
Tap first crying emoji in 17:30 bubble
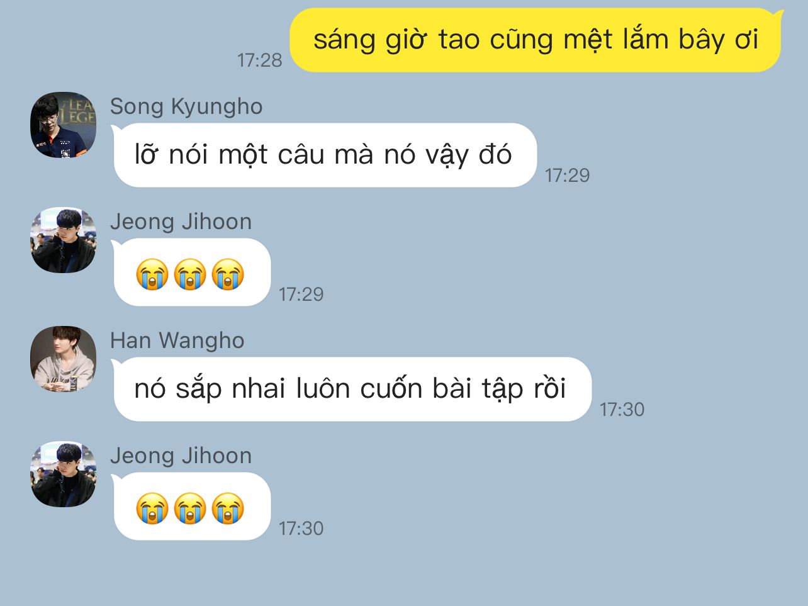pyautogui.click(x=152, y=508)
